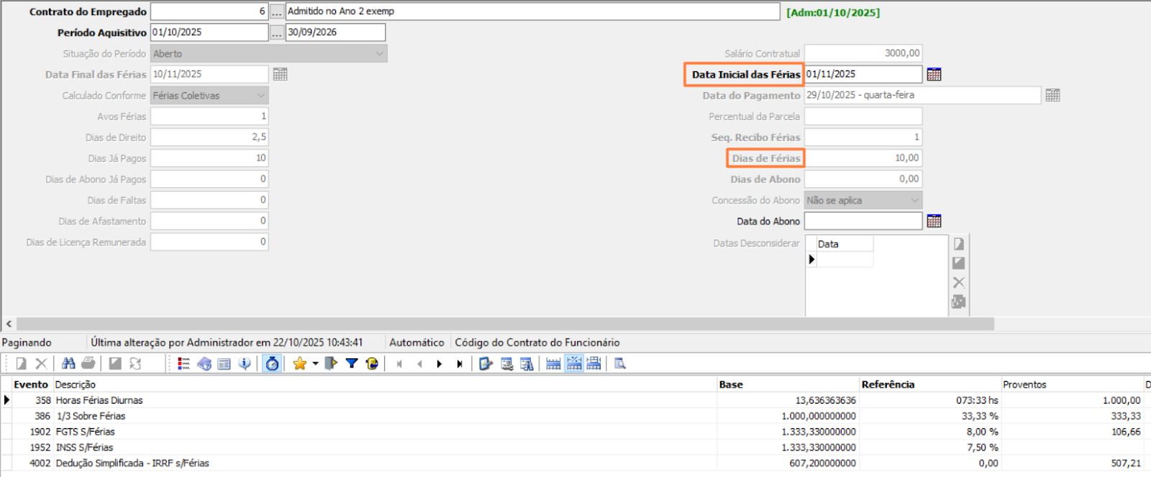Open calendar picker beside Data do Abono
This screenshot has width=1151, height=477.
[x=934, y=221]
